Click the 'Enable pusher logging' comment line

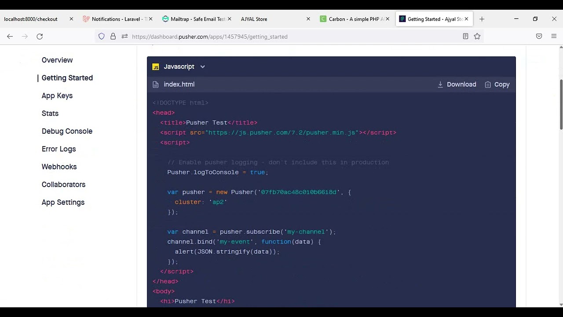click(x=278, y=162)
